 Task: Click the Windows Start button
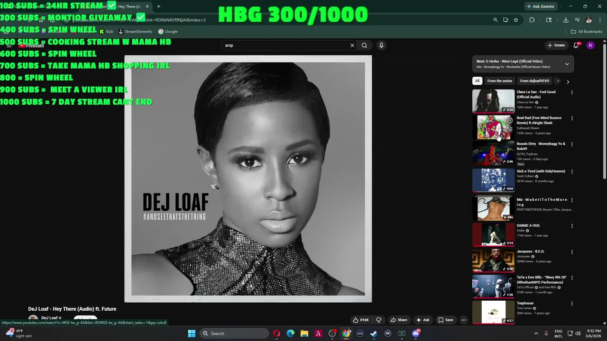coord(192,333)
